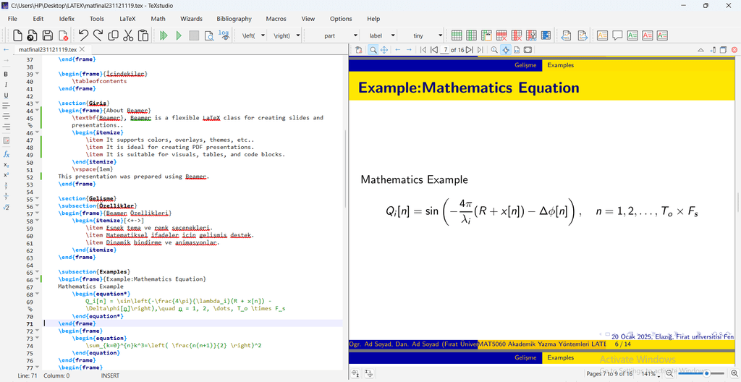Screen dimensions: 741x382
Task: Insert inline math with the fx icon
Action: click(x=6, y=154)
